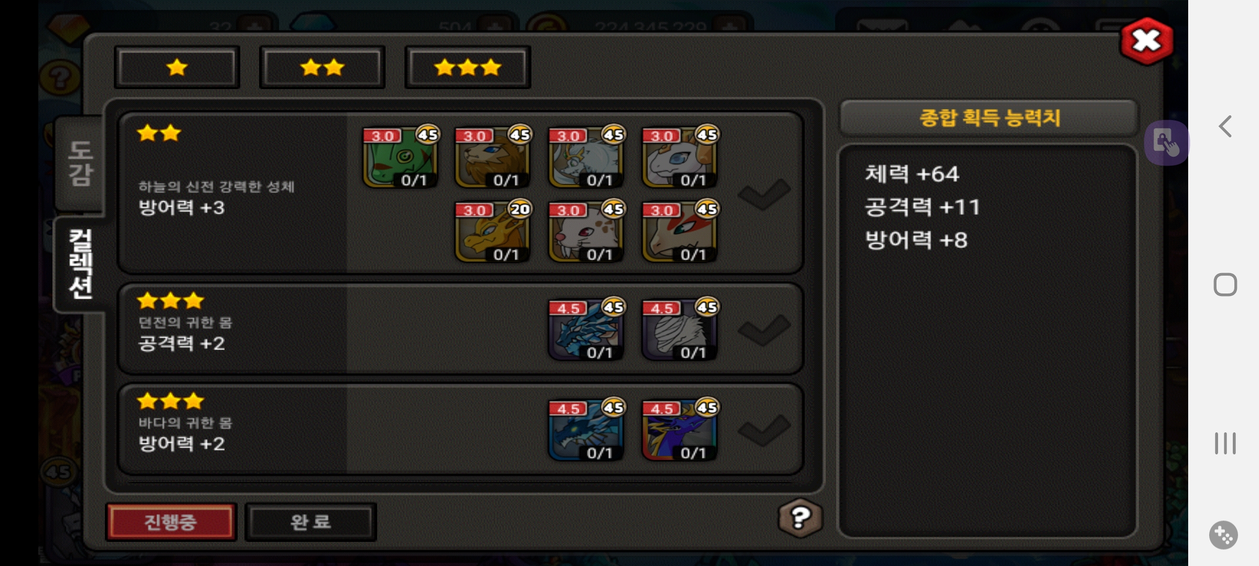Select the green dragon pet icon
The height and width of the screenshot is (566, 1259).
(400, 157)
